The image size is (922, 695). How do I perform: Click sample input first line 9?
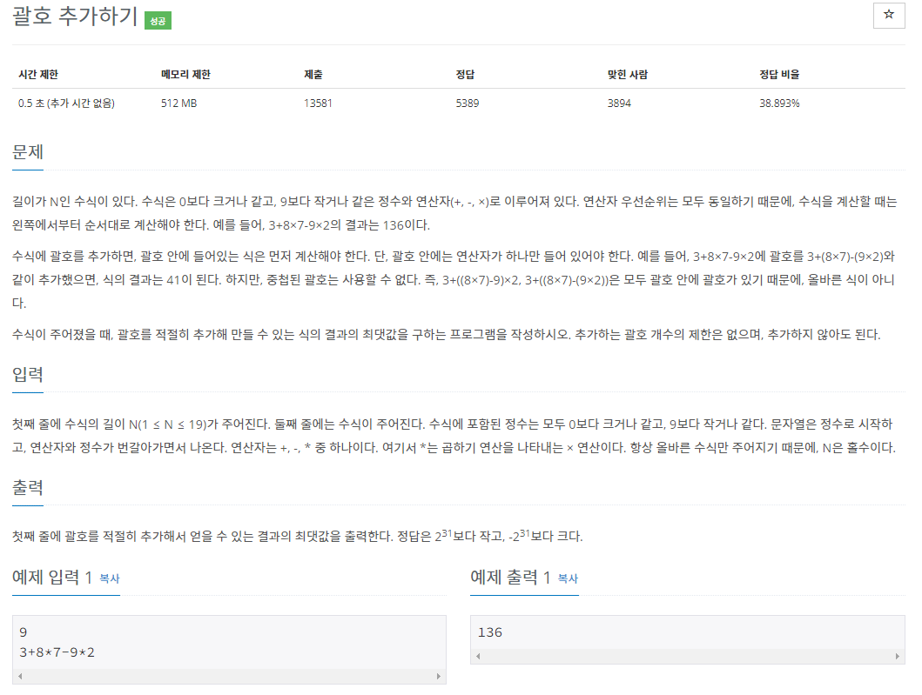point(23,632)
